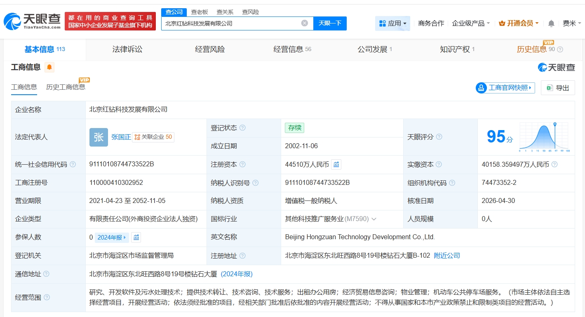585x317 pixels.
Task: Select the 工商信息 sub-tab
Action: 24,87
